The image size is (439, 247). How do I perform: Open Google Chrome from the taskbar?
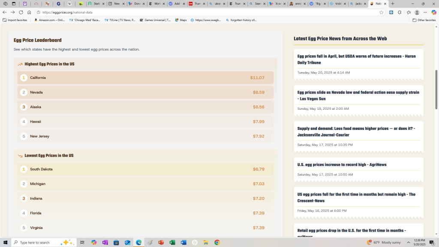[x=217, y=242]
